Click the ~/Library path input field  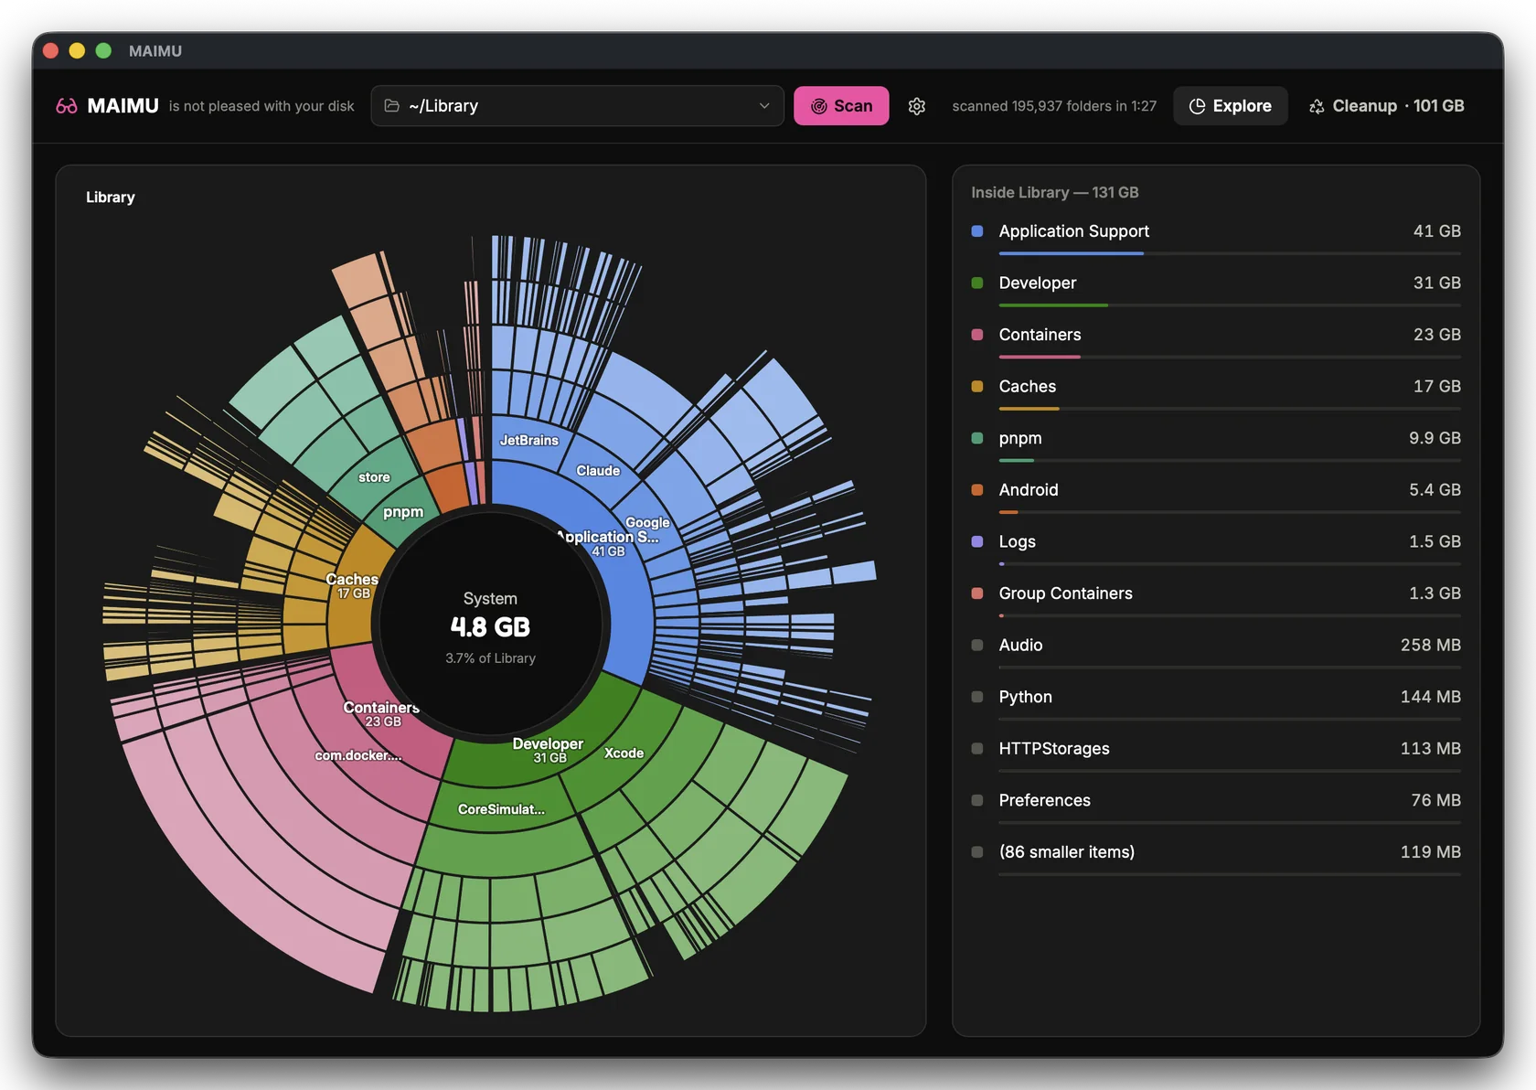(578, 106)
